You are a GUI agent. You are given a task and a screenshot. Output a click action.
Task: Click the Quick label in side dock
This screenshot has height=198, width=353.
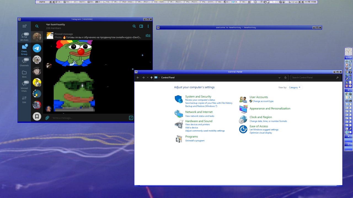(349, 58)
